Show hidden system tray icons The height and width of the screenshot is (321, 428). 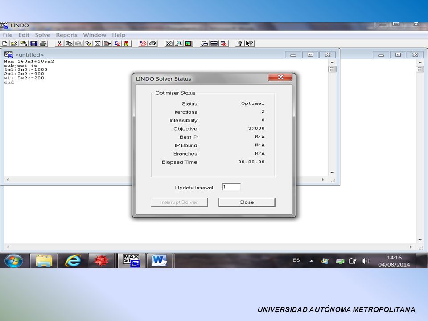pos(312,261)
